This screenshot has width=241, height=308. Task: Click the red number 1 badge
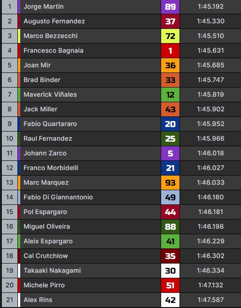point(170,51)
